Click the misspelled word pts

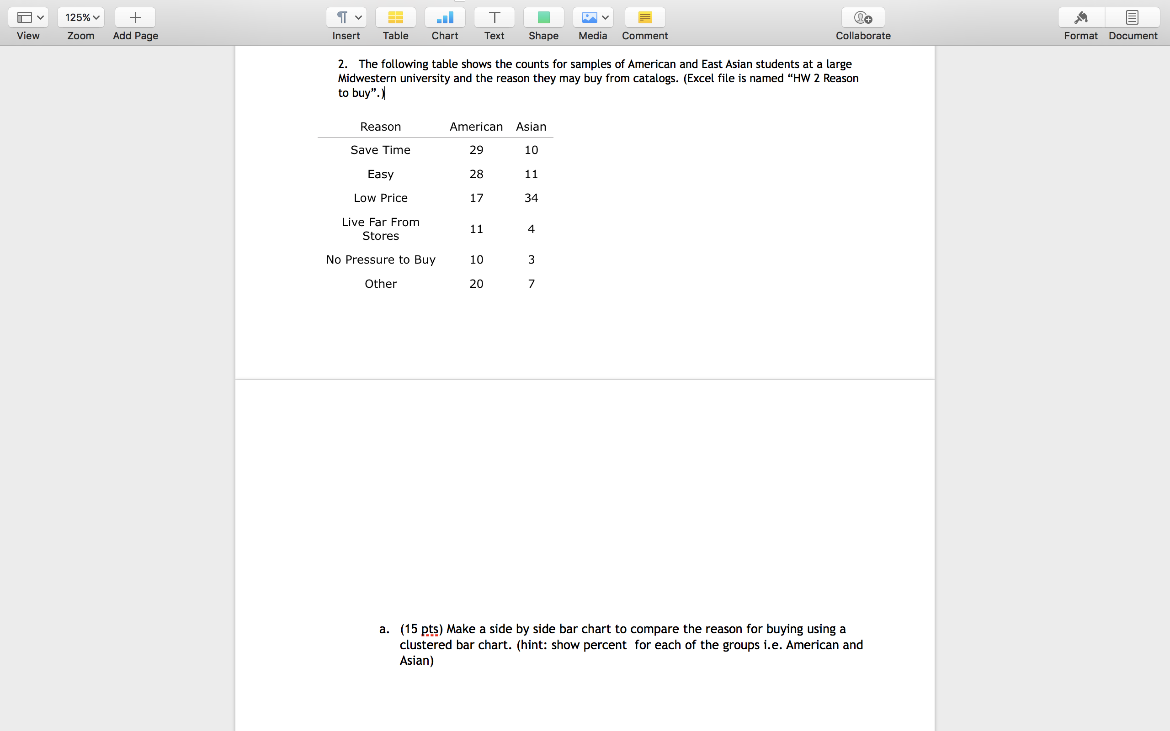(429, 629)
